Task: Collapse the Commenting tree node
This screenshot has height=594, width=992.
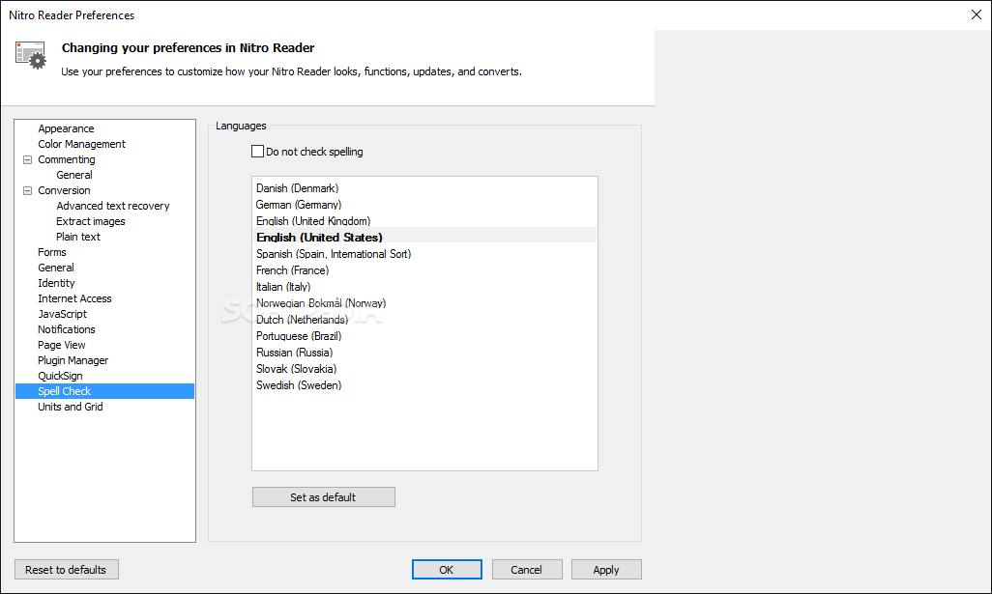Action: [x=28, y=159]
